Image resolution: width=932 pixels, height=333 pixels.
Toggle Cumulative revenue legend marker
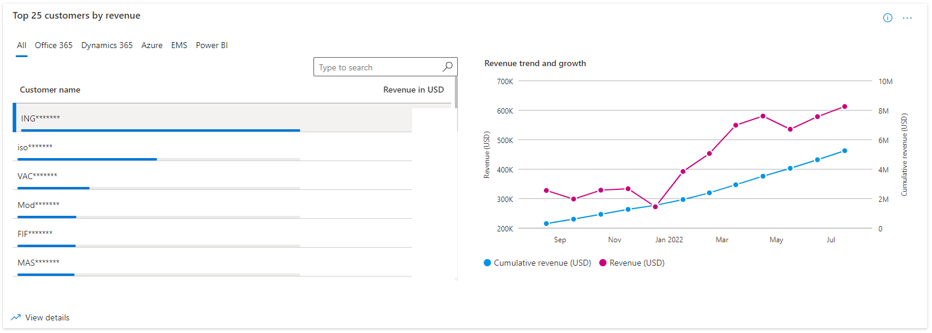click(x=487, y=263)
